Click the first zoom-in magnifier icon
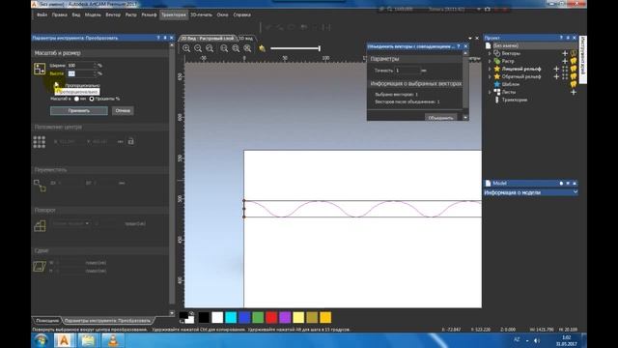The height and width of the screenshot is (348, 618). coord(186,48)
